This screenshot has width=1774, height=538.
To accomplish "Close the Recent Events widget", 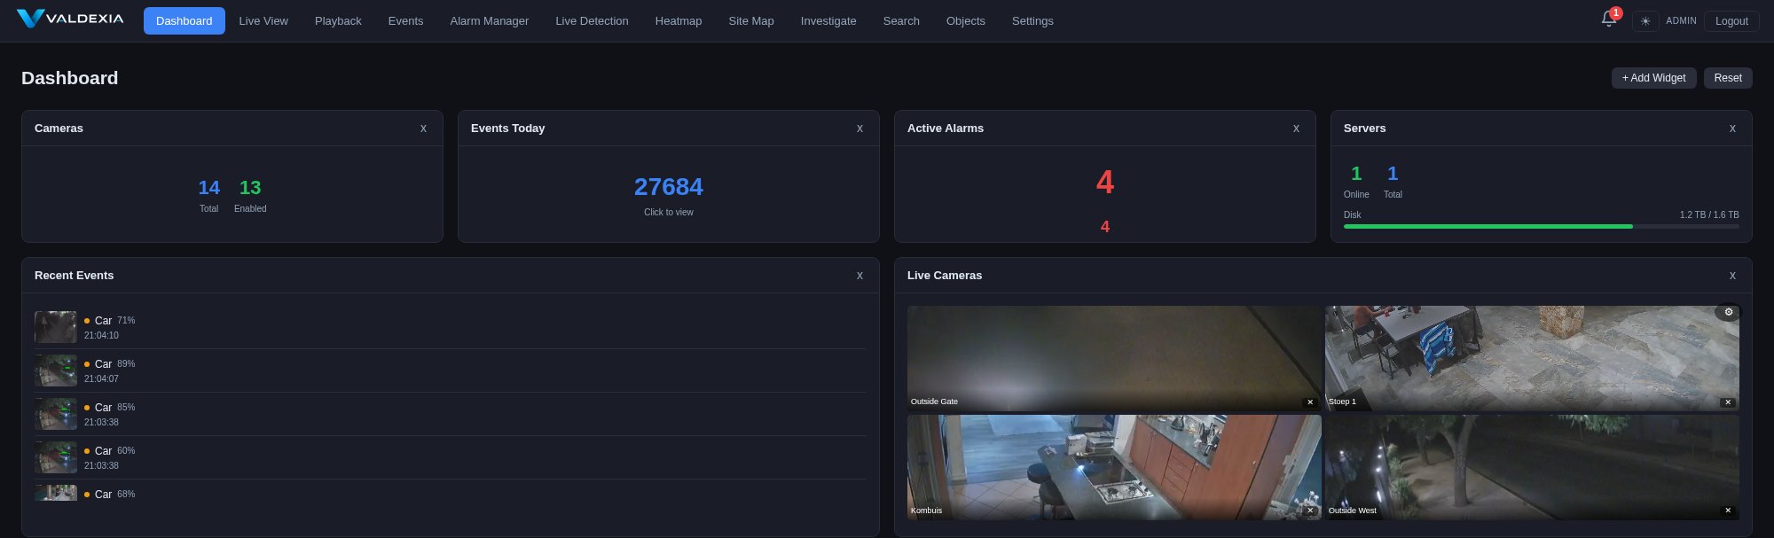I will [x=860, y=276].
